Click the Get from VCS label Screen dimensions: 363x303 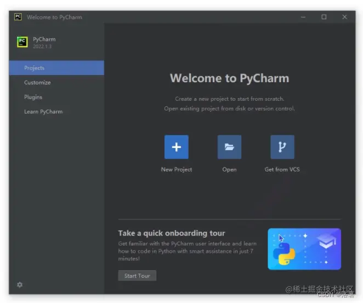click(282, 169)
